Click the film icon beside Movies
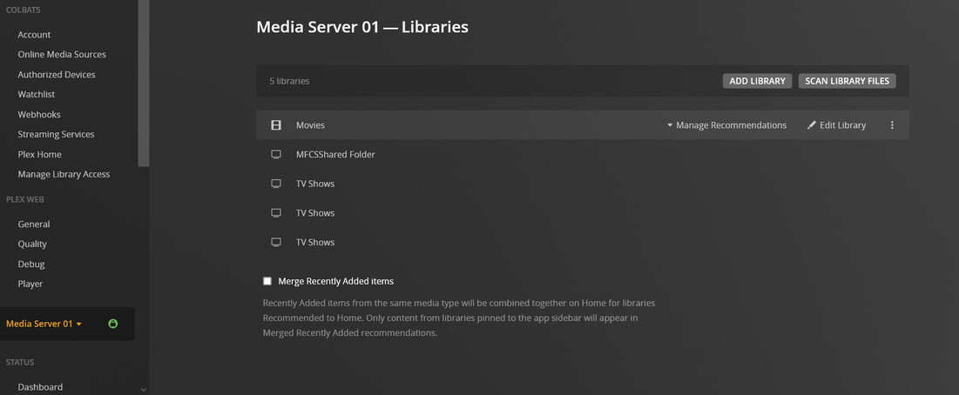The width and height of the screenshot is (959, 395). point(276,125)
